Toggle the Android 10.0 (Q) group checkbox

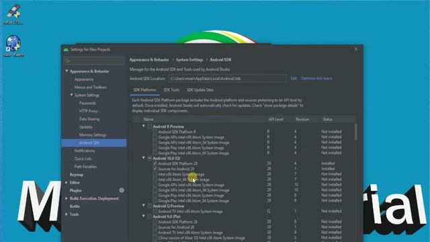150,159
